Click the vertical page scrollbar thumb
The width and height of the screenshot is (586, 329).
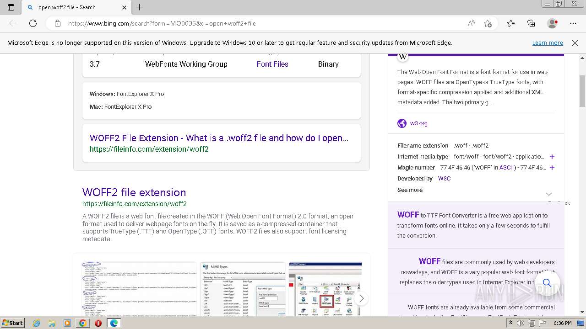click(x=582, y=91)
